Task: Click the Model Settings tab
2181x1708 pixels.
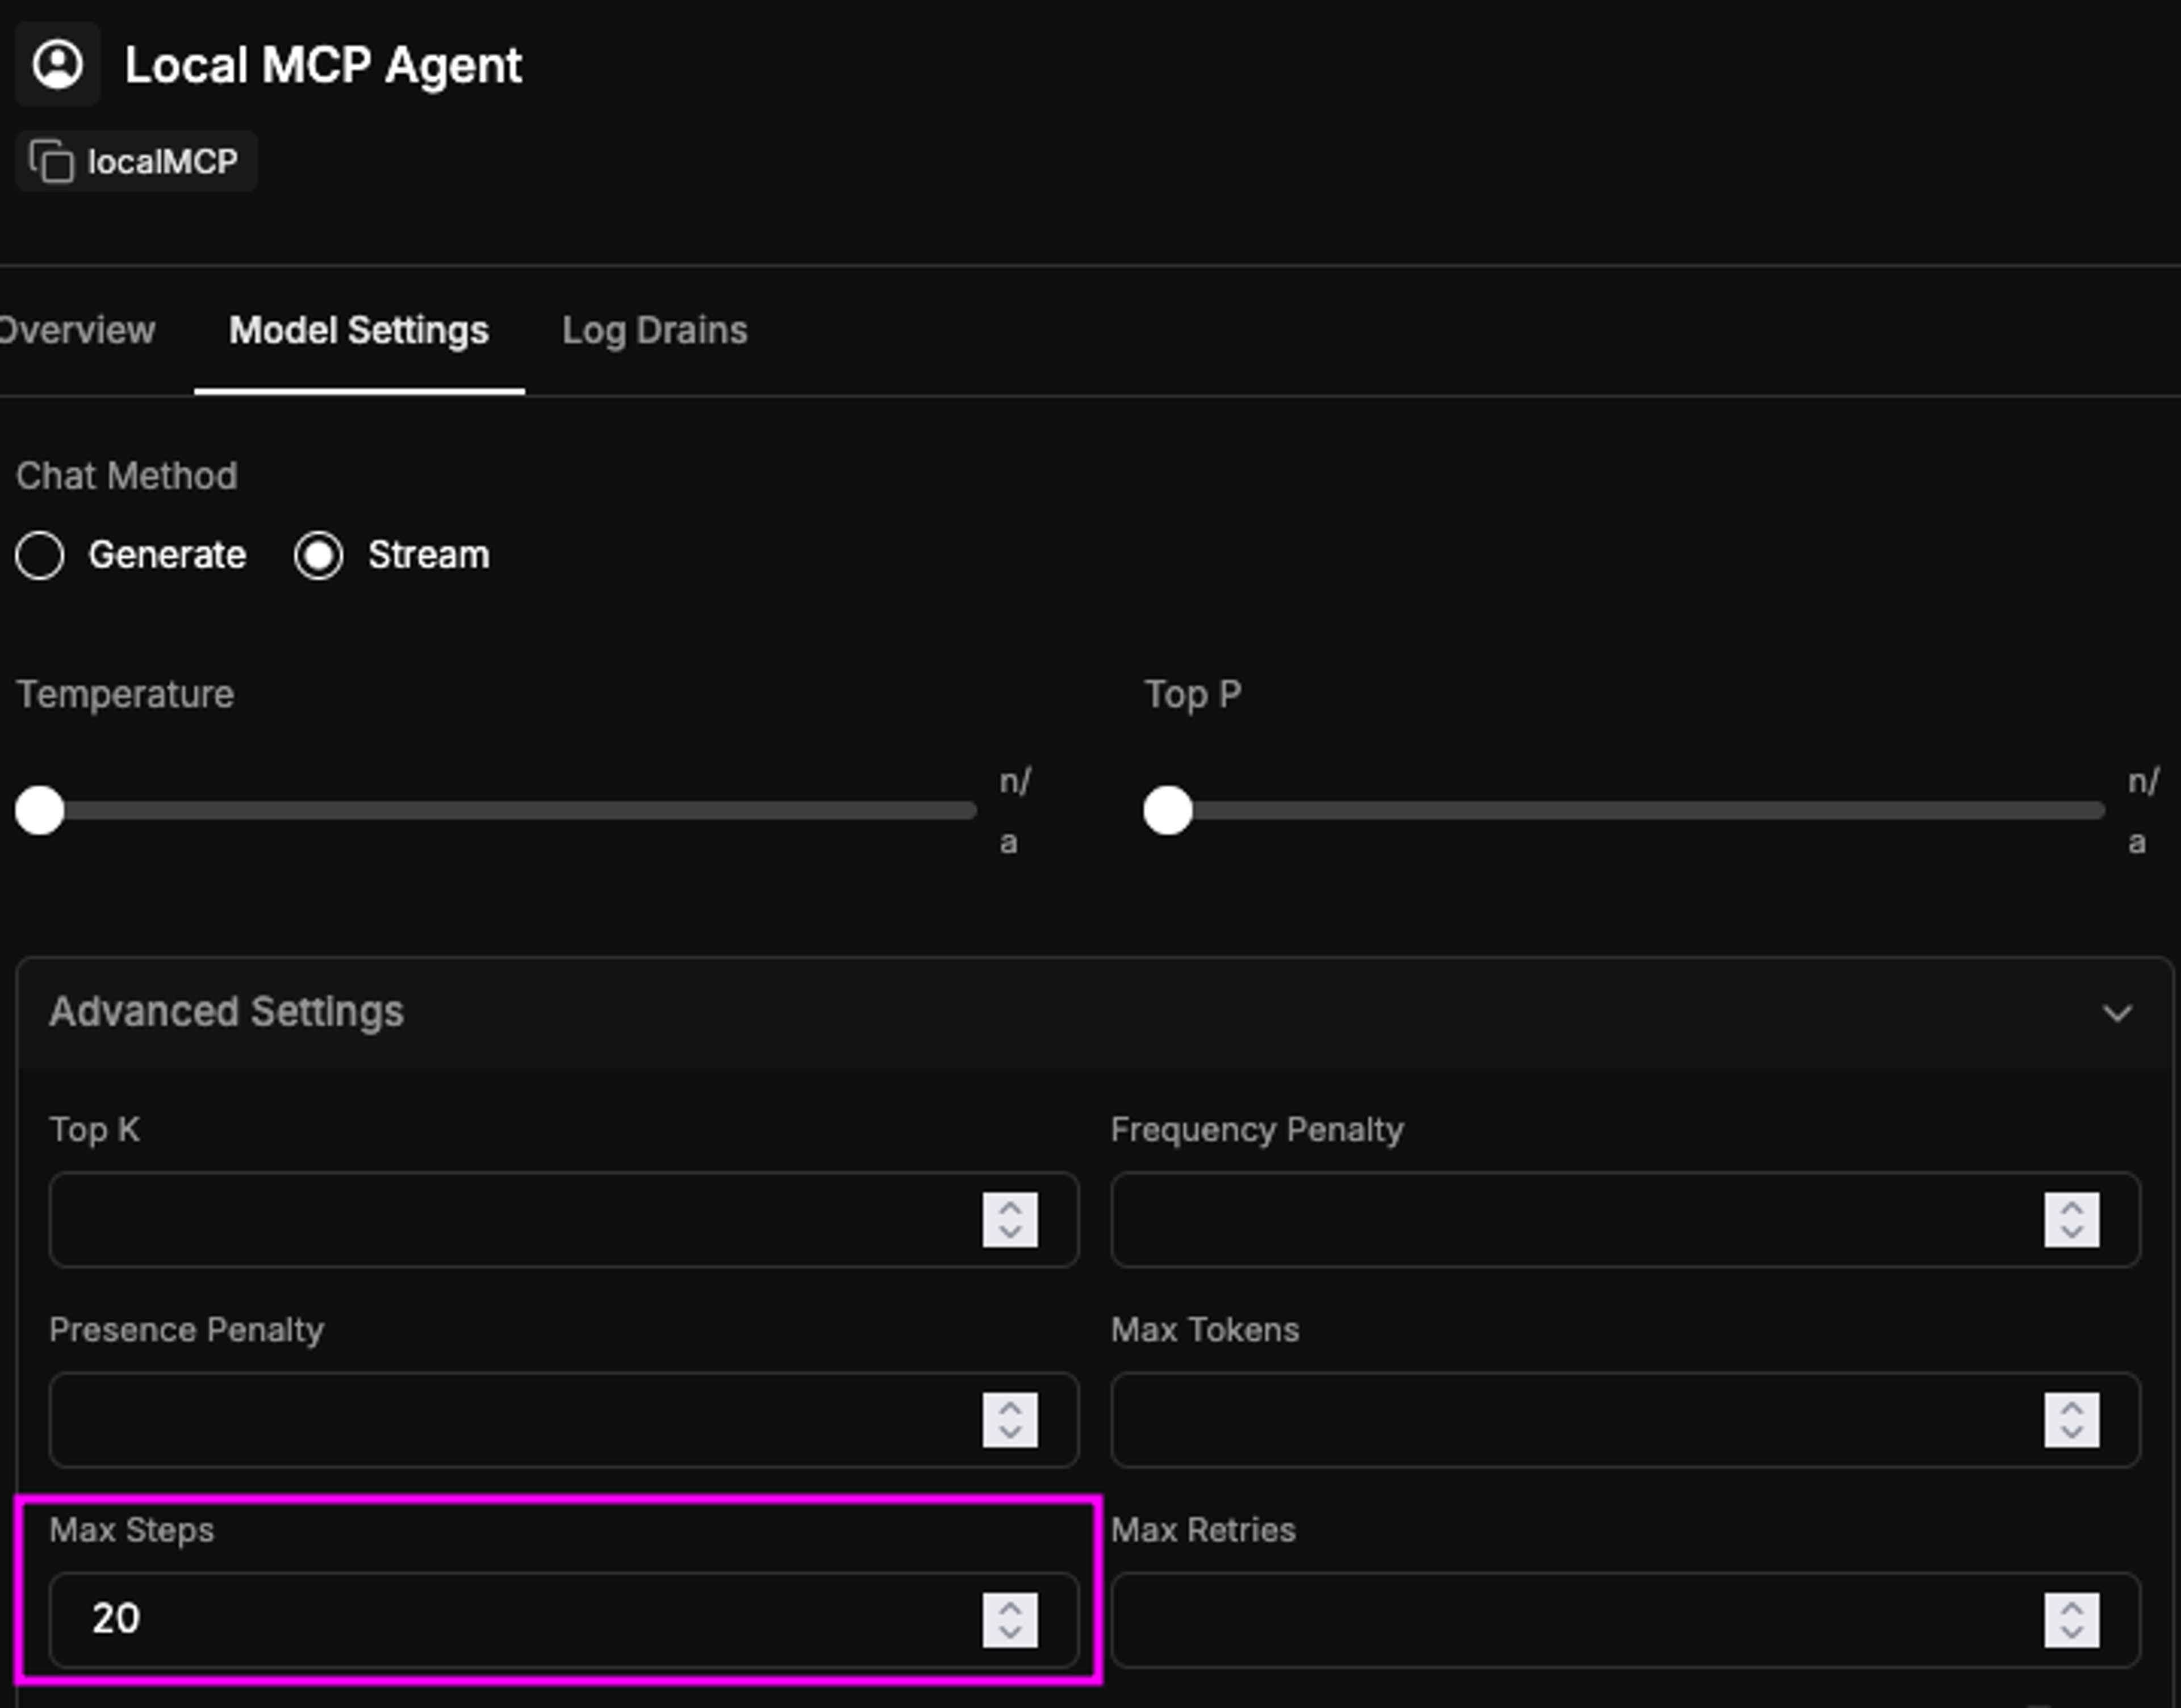Action: [x=359, y=330]
